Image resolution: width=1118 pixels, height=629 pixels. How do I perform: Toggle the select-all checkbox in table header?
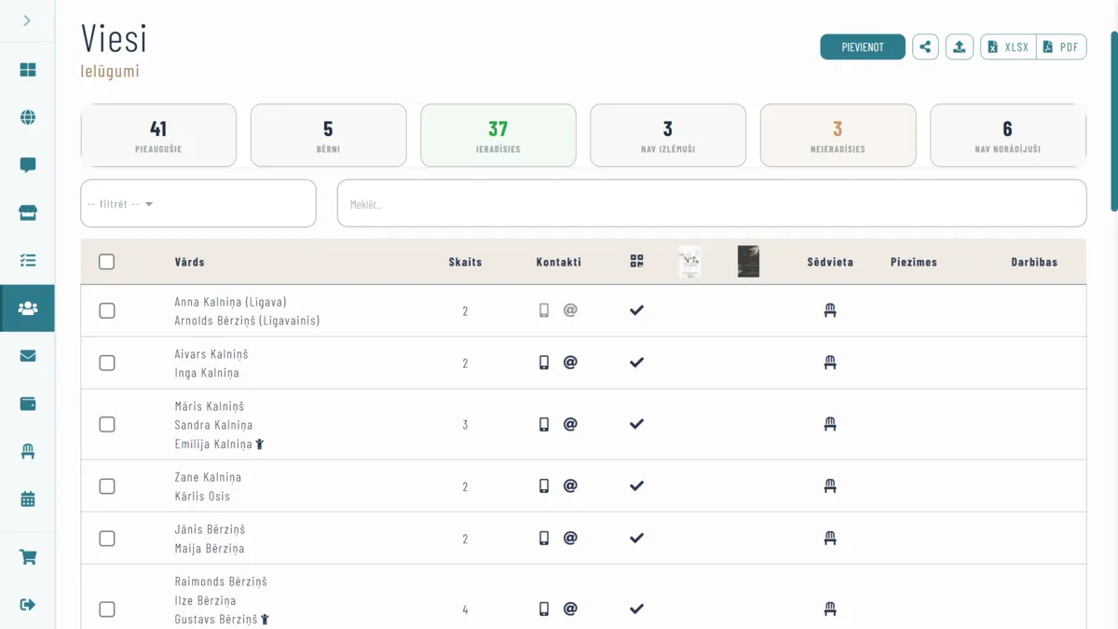tap(107, 262)
